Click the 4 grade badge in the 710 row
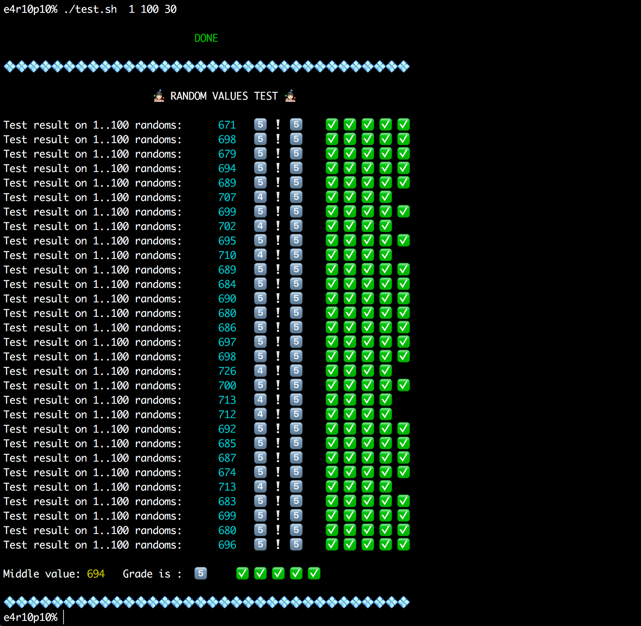Viewport: 641px width, 626px height. pos(260,255)
